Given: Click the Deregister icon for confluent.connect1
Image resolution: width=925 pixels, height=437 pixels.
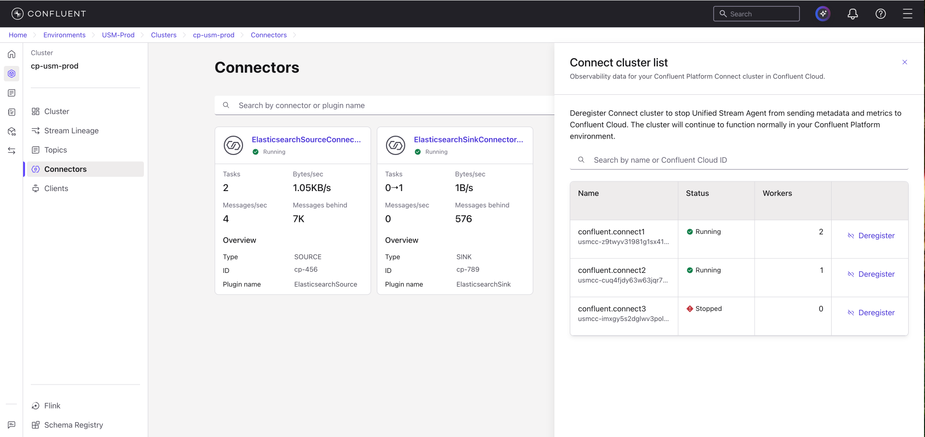Looking at the screenshot, I should click(851, 236).
